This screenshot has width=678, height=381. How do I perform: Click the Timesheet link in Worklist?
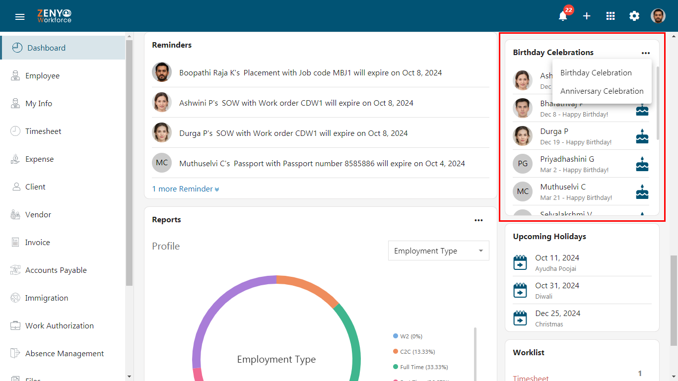click(x=531, y=378)
